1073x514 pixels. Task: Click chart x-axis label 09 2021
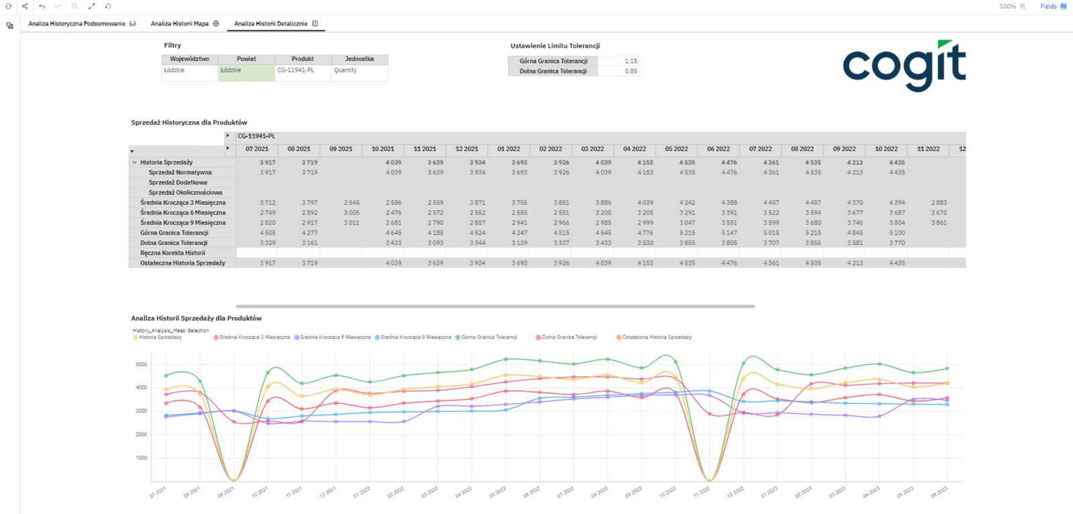tap(226, 491)
